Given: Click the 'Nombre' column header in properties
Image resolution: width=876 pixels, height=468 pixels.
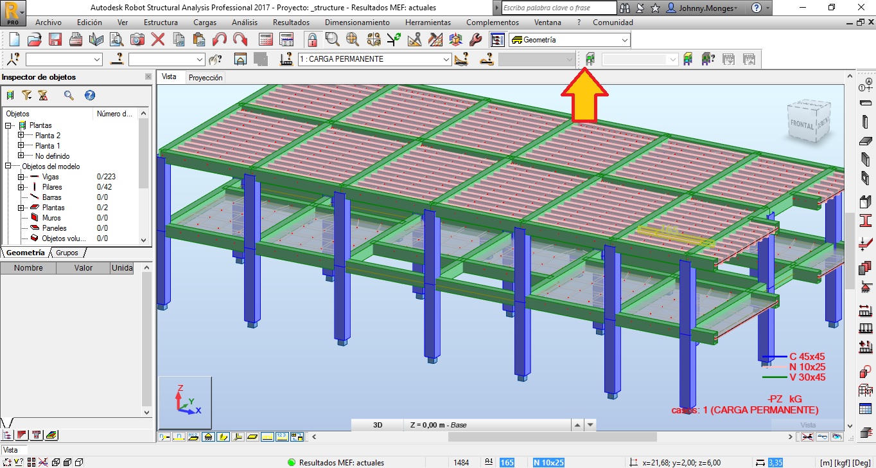Looking at the screenshot, I should (x=28, y=268).
